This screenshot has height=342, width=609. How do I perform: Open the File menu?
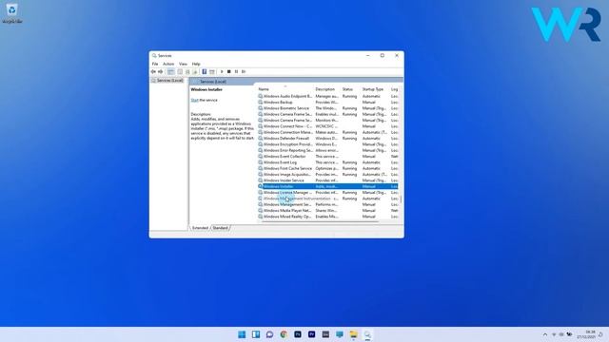point(155,64)
